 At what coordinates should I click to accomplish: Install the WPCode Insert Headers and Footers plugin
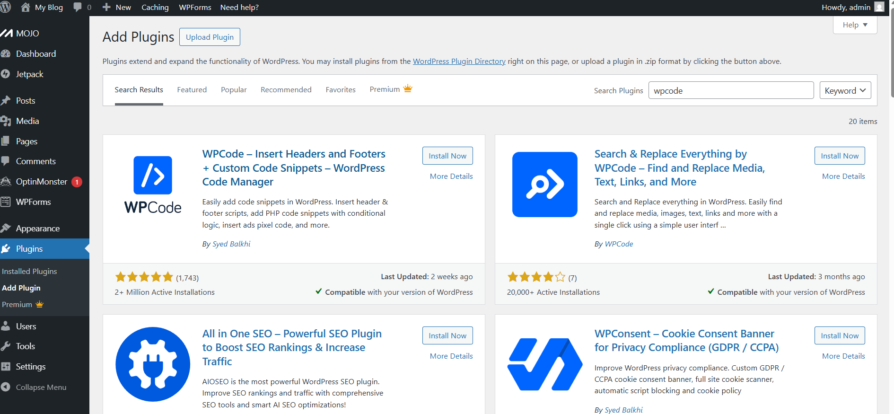coord(447,156)
